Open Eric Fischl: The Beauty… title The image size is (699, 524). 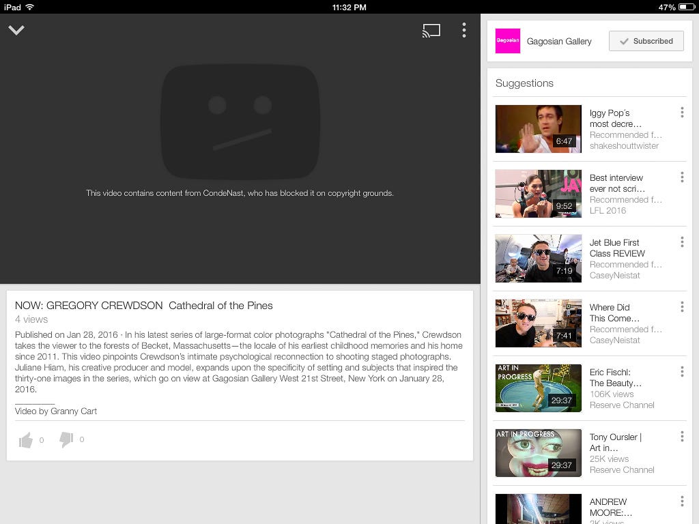pos(615,377)
